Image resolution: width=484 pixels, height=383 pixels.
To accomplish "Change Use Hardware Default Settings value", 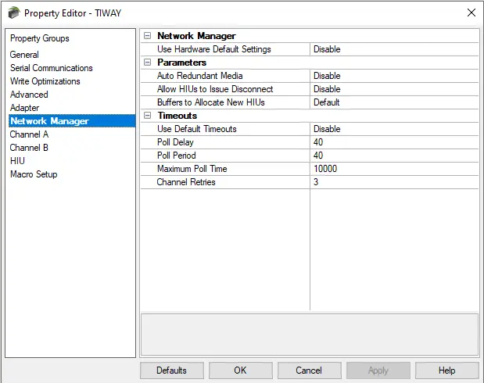I will 394,49.
